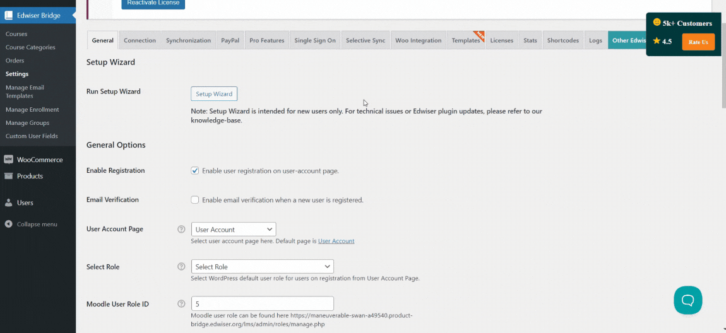Click the star rating icon
The width and height of the screenshot is (726, 333).
(x=657, y=41)
